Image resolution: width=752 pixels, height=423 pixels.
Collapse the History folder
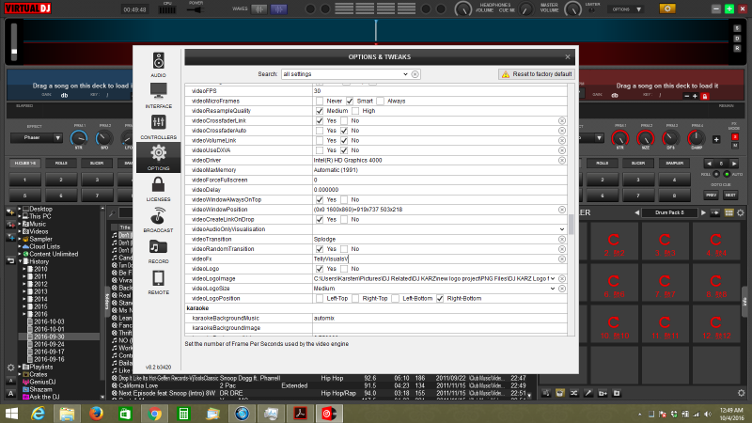[x=20, y=262]
